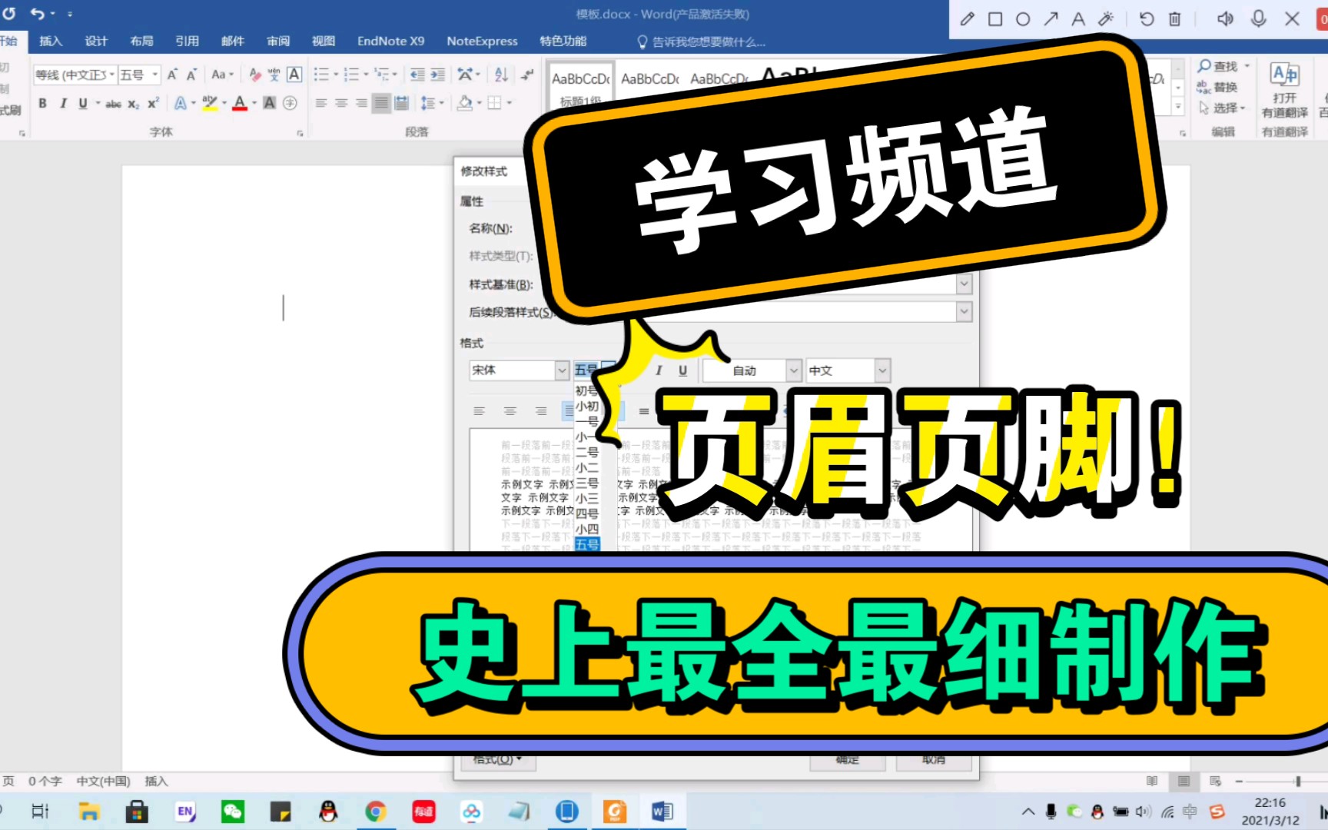Select the pencil annotation tool

click(x=968, y=19)
